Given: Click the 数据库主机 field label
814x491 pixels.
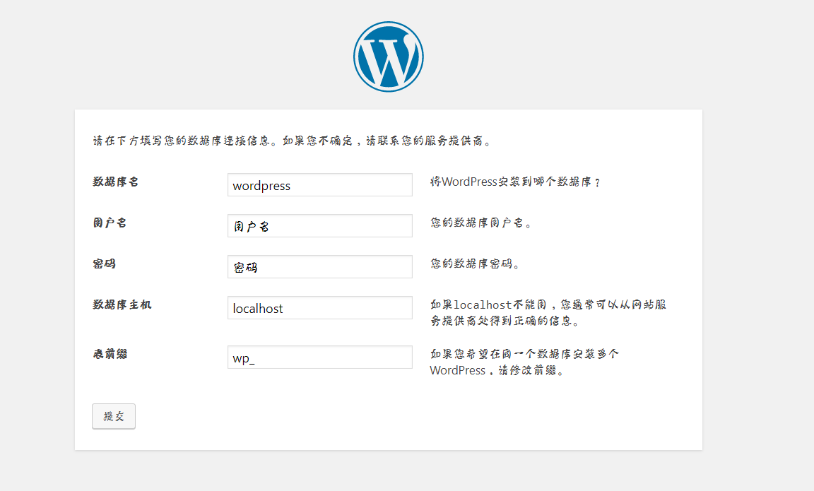Looking at the screenshot, I should point(122,304).
